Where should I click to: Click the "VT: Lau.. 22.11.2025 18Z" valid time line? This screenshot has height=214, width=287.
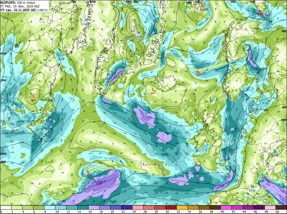(x=24, y=10)
